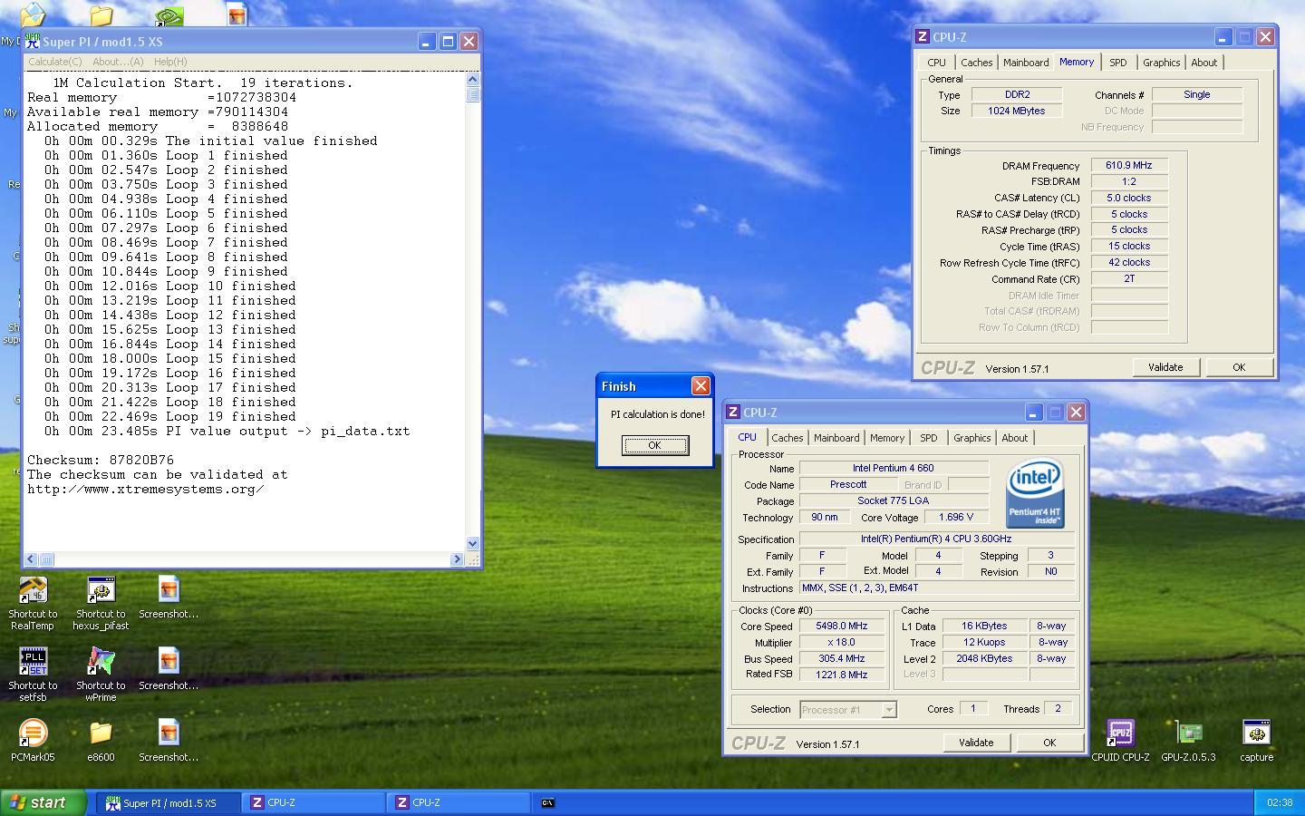Viewport: 1305px width, 816px height.
Task: Open the Processor #1 selection dropdown
Action: point(889,710)
